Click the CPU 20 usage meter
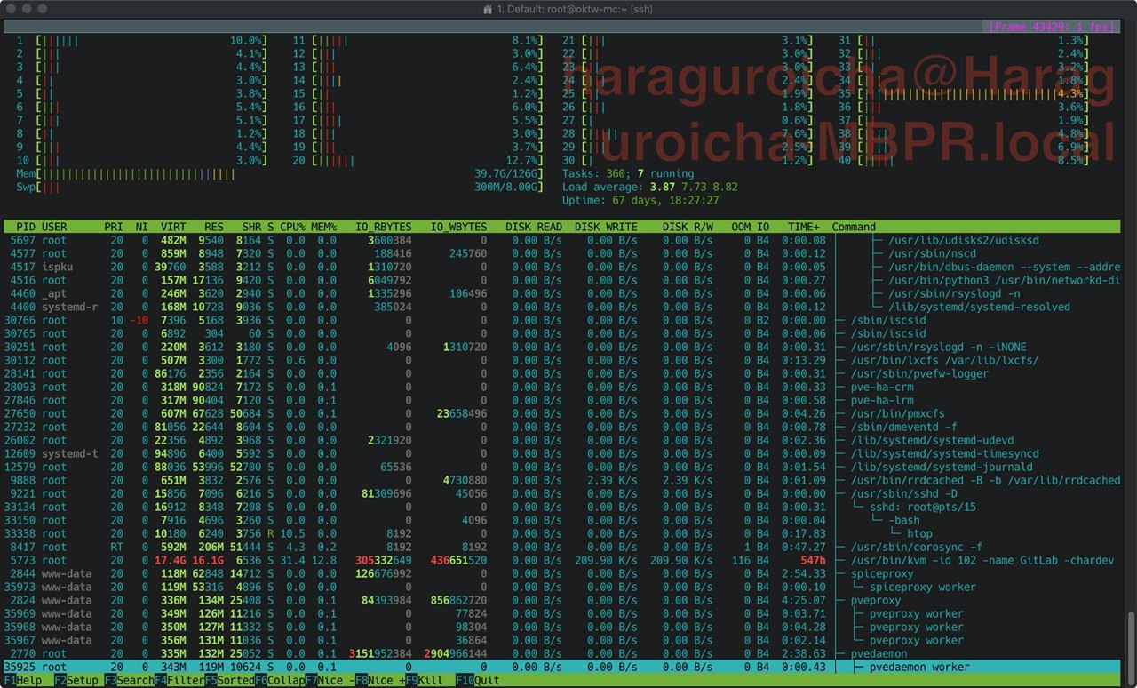 click(x=417, y=160)
